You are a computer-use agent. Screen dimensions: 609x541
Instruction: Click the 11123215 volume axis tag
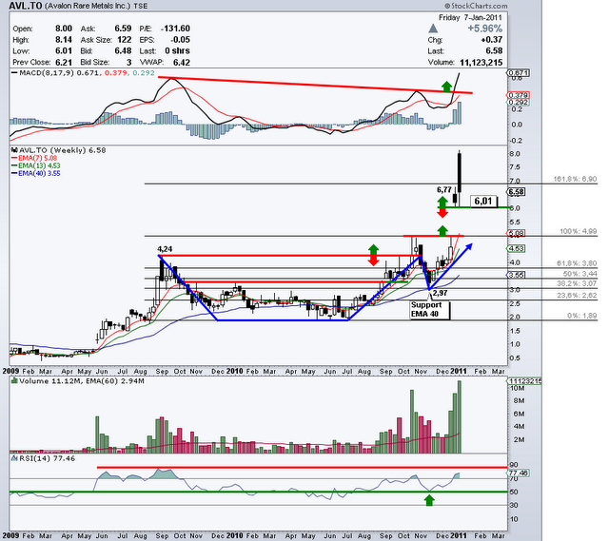point(524,381)
